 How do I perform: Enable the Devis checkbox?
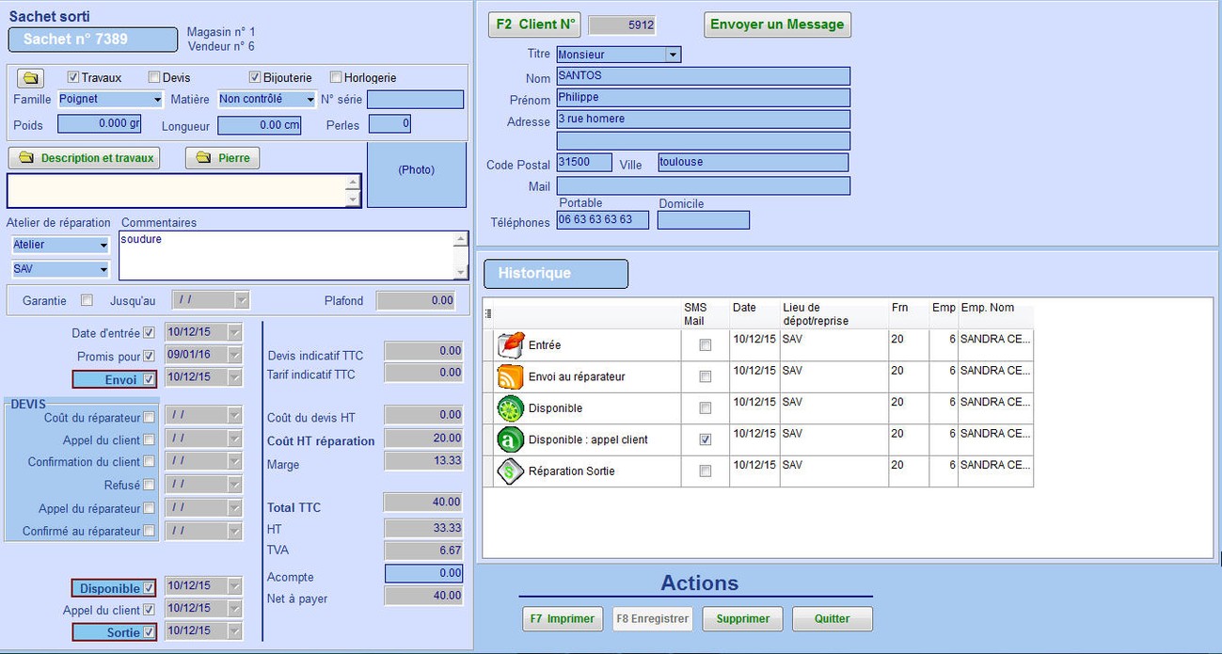tap(154, 78)
